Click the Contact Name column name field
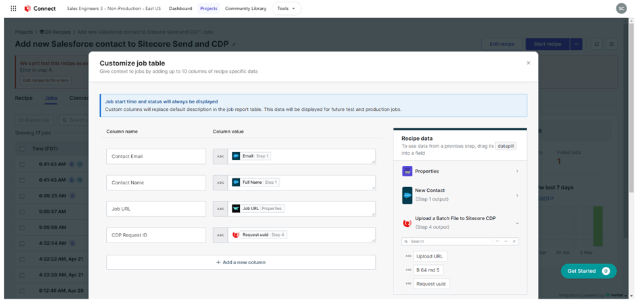This screenshot has height=302, width=638. coord(156,182)
